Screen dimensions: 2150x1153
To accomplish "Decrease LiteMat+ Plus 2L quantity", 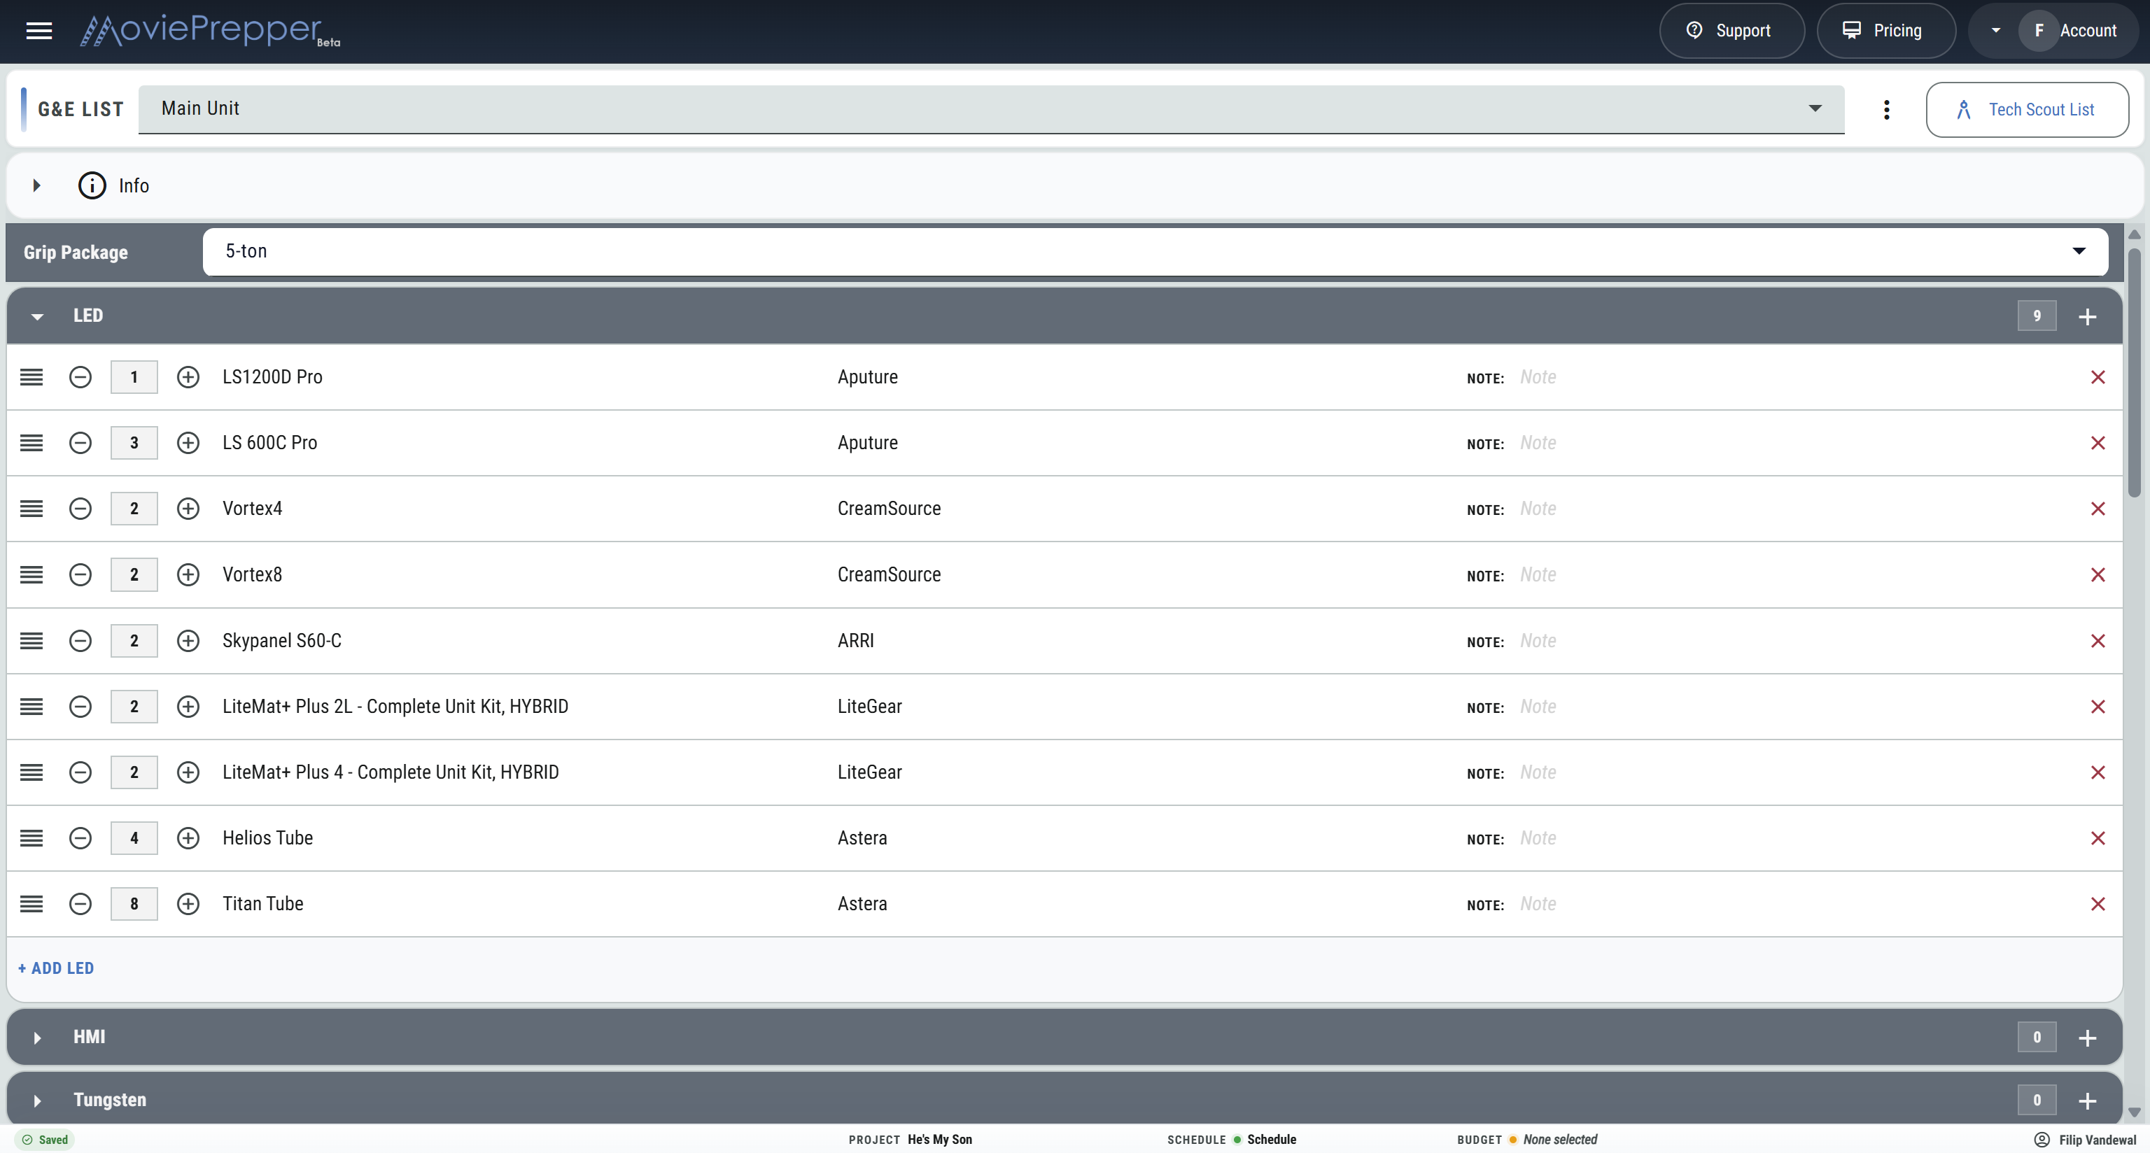I will coord(80,707).
